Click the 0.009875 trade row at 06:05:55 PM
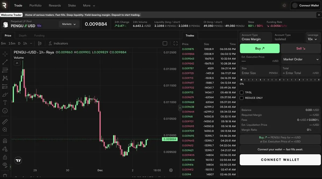This screenshot has width=322, height=179. [209, 49]
